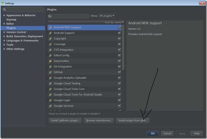Screen dimensions: 207x139
Task: Click the Coverage plugin icon
Action: point(50,44)
